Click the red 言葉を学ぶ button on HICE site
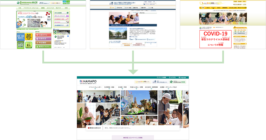The width and height of the screenshot is (266, 140). (x=43, y=35)
